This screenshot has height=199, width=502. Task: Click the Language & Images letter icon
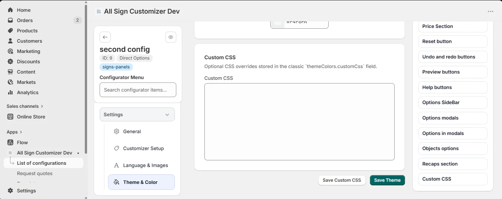tap(117, 165)
